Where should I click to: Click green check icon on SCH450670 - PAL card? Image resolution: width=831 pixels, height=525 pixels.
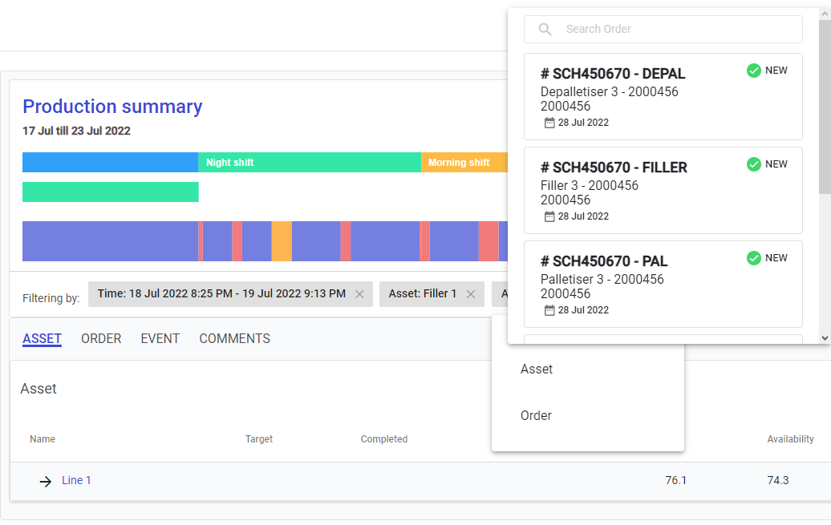[754, 258]
